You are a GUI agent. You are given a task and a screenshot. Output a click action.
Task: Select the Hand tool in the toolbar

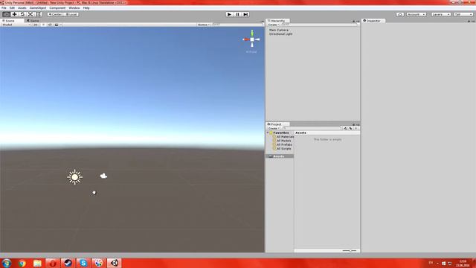click(x=6, y=14)
